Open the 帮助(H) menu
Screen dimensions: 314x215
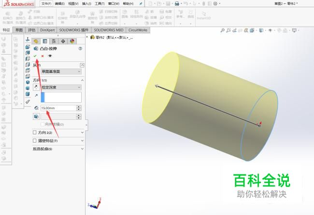click(x=128, y=3)
